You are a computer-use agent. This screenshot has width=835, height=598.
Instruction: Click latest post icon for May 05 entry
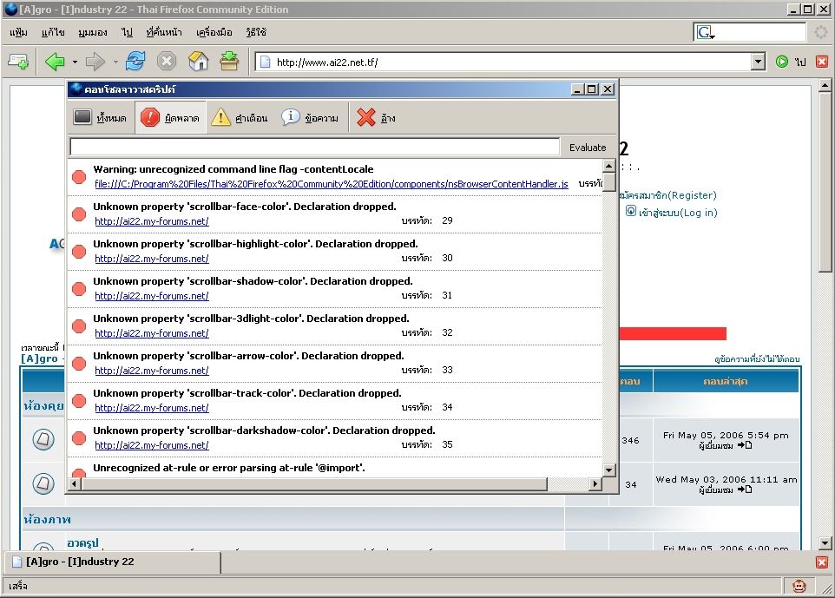pos(745,445)
